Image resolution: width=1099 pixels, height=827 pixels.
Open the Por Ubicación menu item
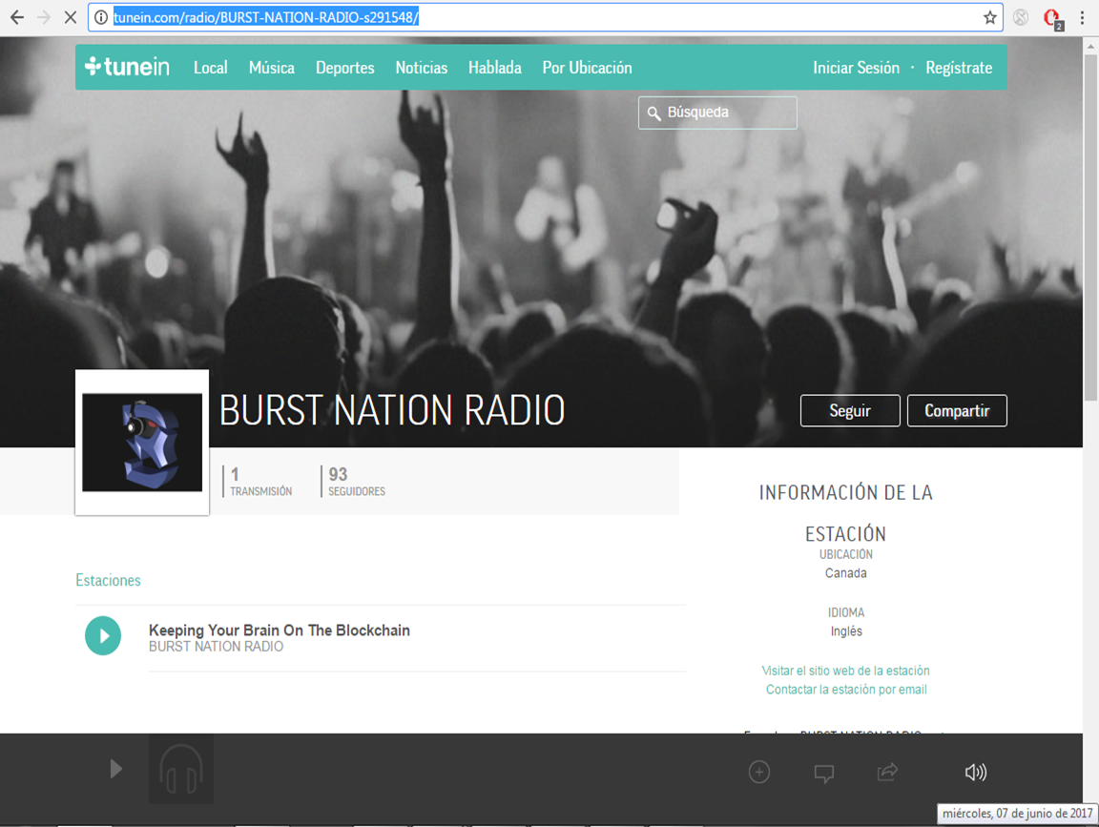tap(588, 68)
